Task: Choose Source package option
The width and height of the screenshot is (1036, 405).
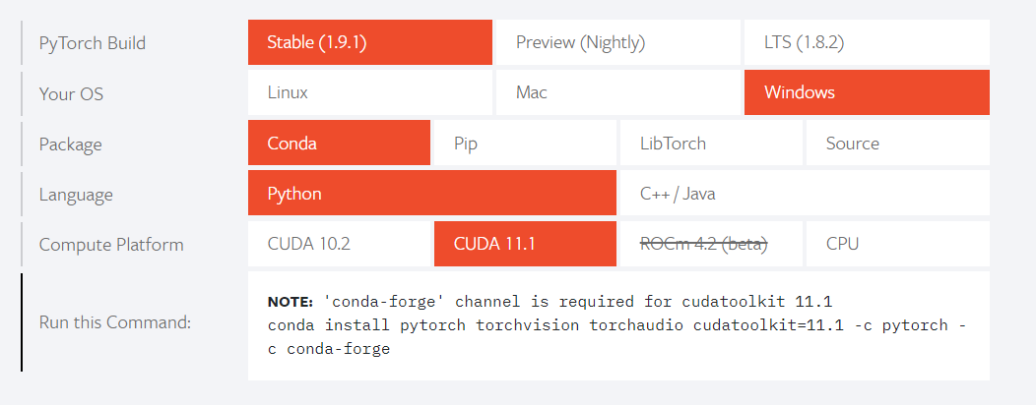Action: click(896, 144)
